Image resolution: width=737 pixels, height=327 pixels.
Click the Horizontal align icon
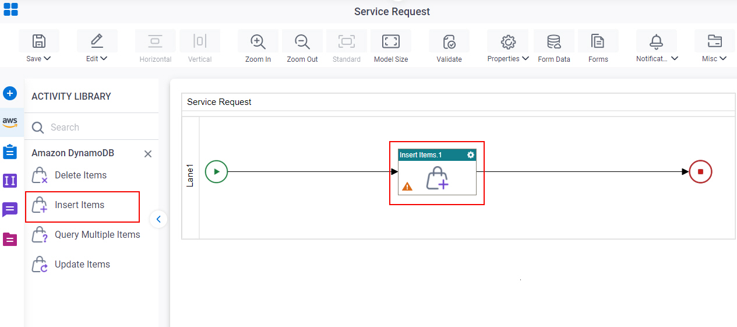click(155, 41)
